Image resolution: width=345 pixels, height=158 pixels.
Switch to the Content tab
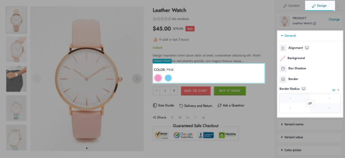point(291,6)
